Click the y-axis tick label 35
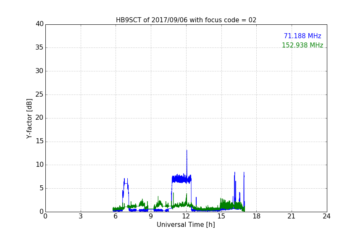 click(x=39, y=47)
